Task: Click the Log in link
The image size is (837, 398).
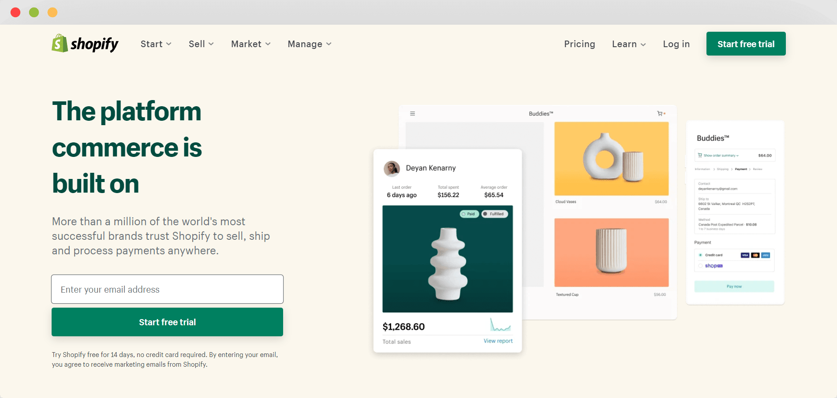Action: click(x=676, y=44)
